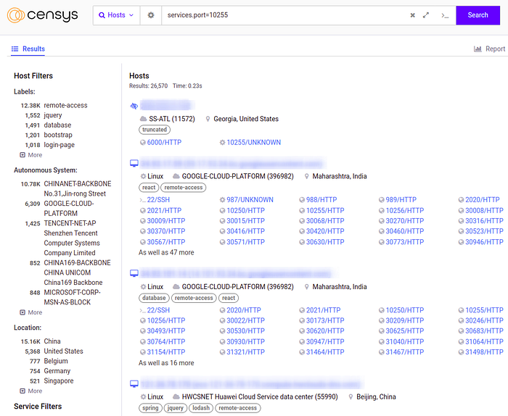Image resolution: width=508 pixels, height=416 pixels.
Task: Click the Search button
Action: tap(478, 15)
